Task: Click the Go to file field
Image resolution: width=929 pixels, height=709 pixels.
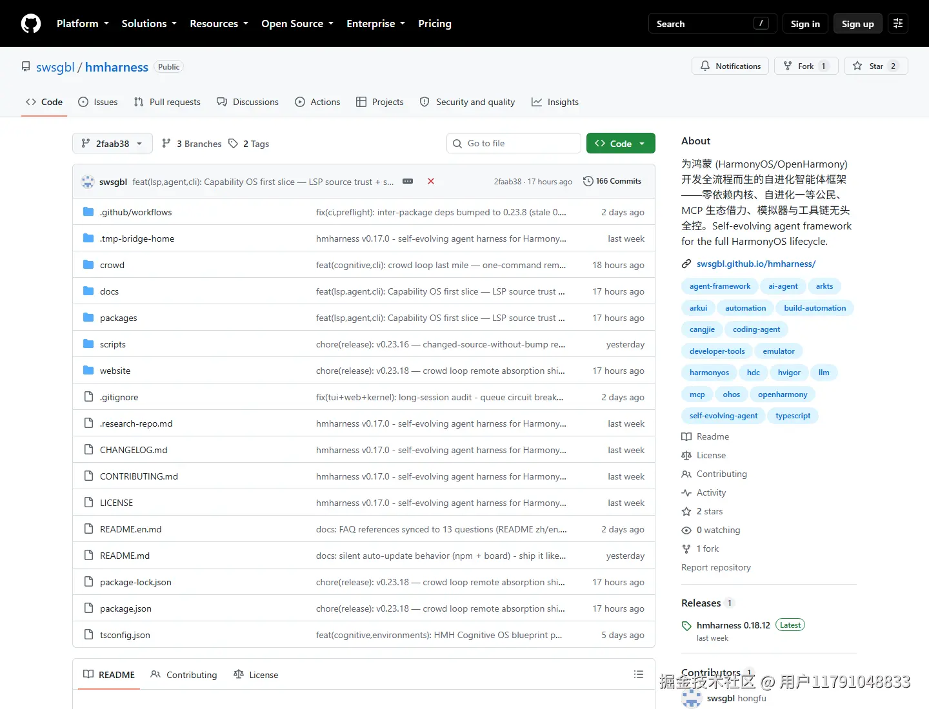Action: (514, 143)
